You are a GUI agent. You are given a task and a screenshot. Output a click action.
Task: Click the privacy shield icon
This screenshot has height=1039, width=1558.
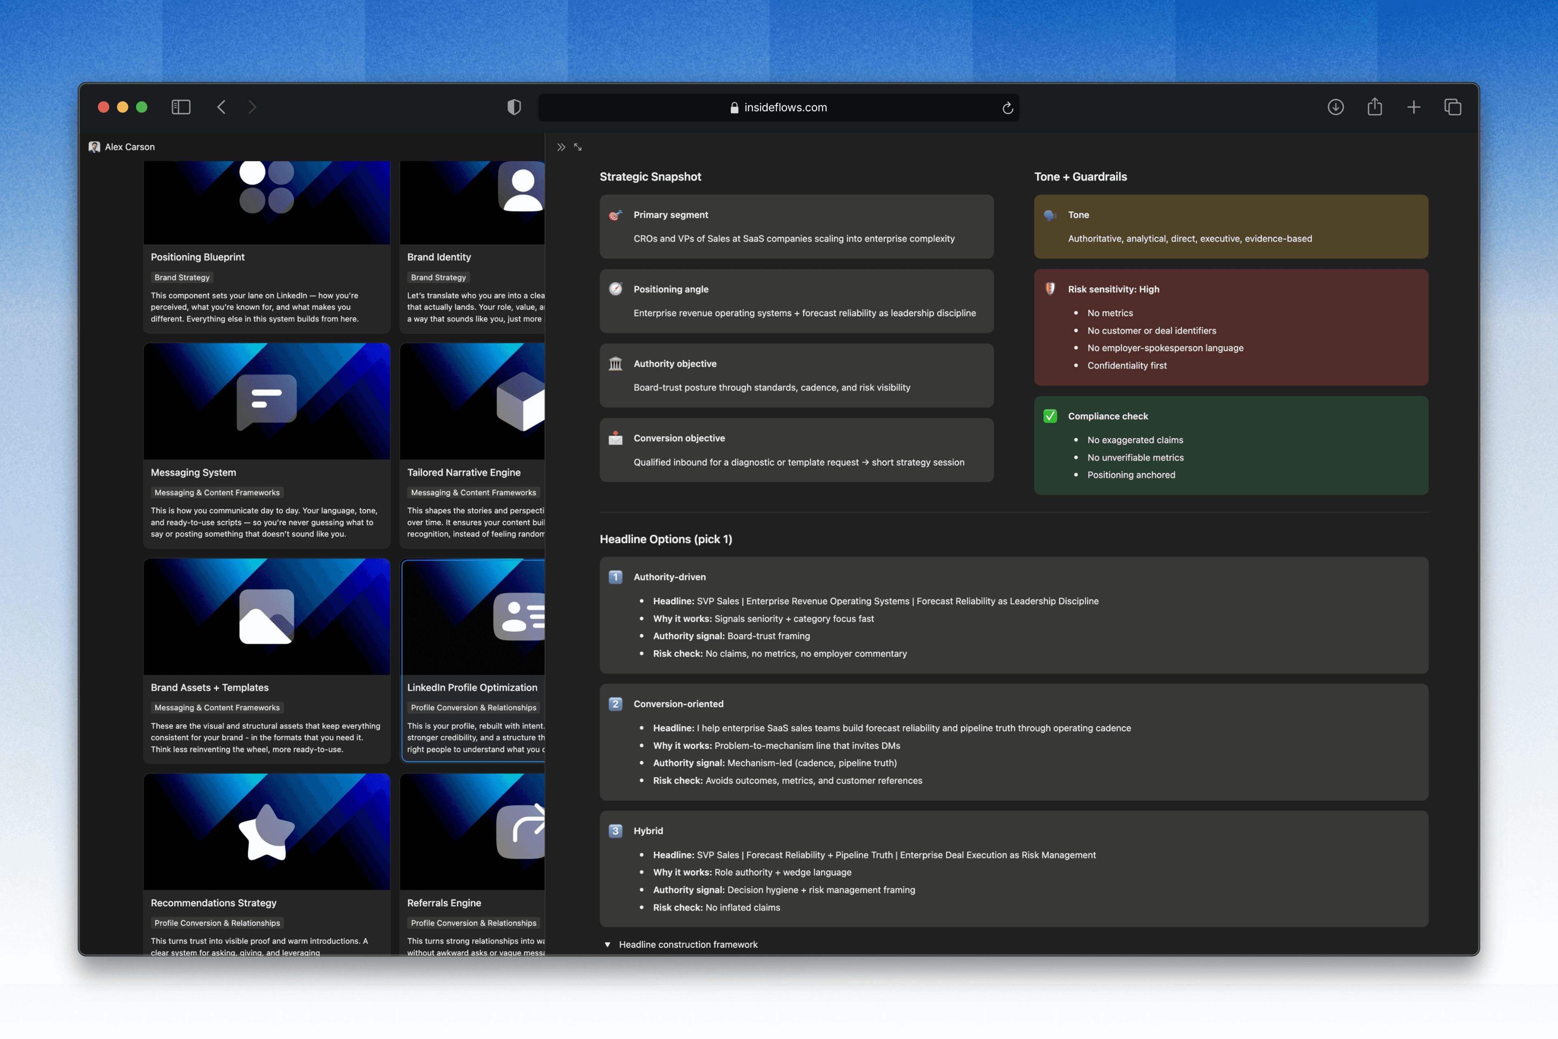[x=514, y=107]
